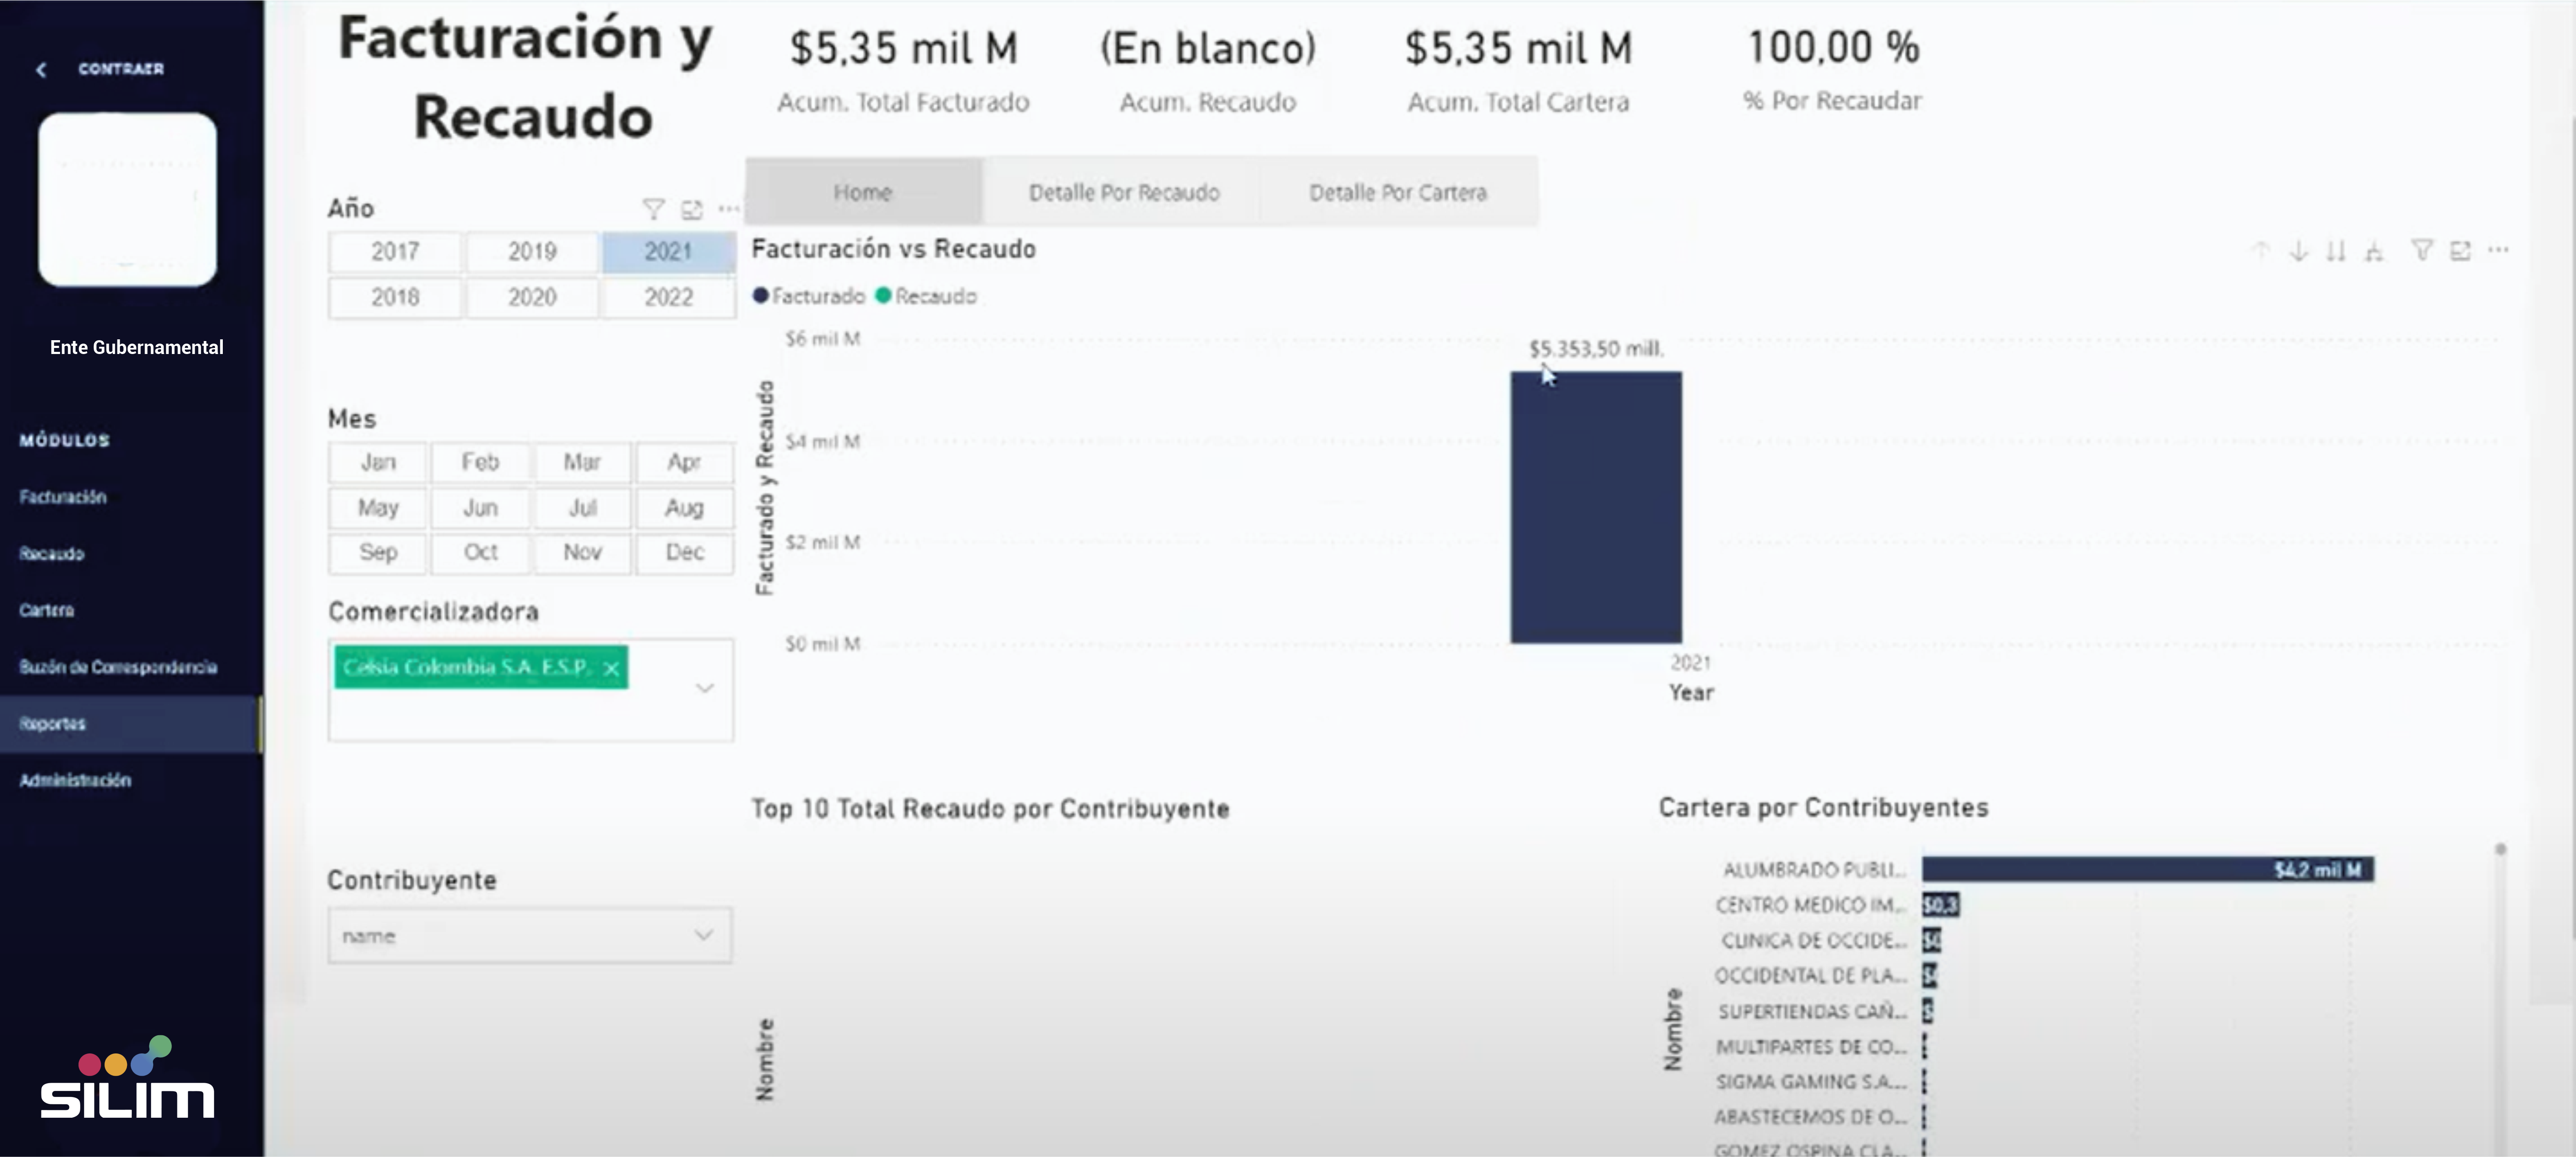Select Mar in Mes slicer
Screen dimensions: 2576x1157
click(582, 462)
